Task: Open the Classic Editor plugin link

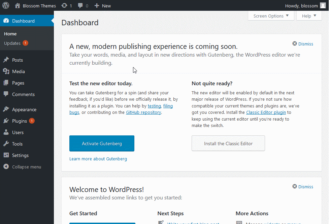Action: pos(266,112)
